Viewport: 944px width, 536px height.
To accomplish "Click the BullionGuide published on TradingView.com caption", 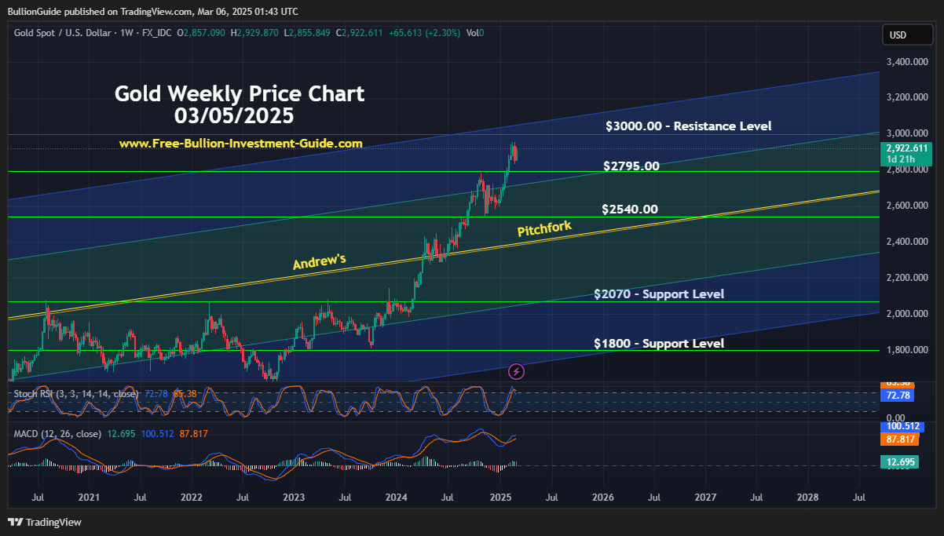I will click(x=153, y=11).
